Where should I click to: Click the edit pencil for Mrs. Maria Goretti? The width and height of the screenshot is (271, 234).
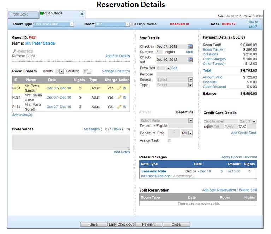coord(119,107)
